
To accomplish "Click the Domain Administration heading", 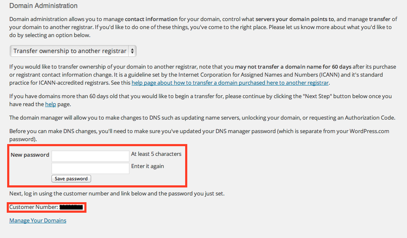I will 43,6.
